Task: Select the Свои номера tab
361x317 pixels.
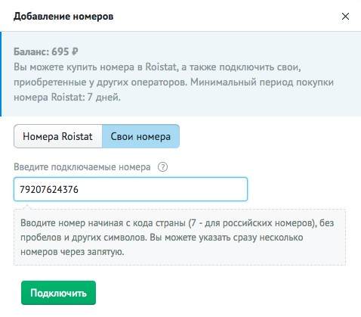Action: [140, 136]
